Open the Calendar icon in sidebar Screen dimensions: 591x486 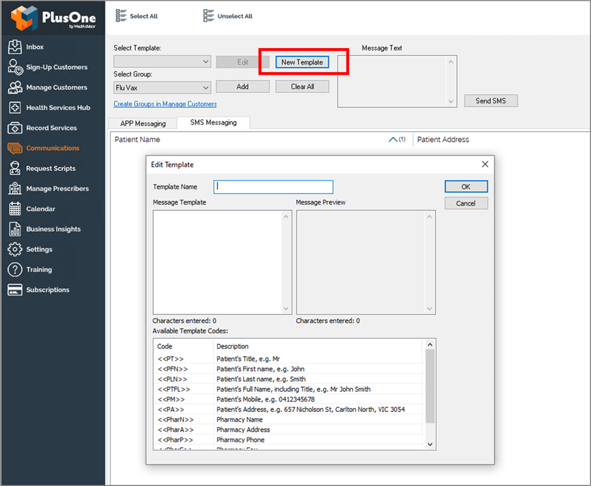point(15,209)
